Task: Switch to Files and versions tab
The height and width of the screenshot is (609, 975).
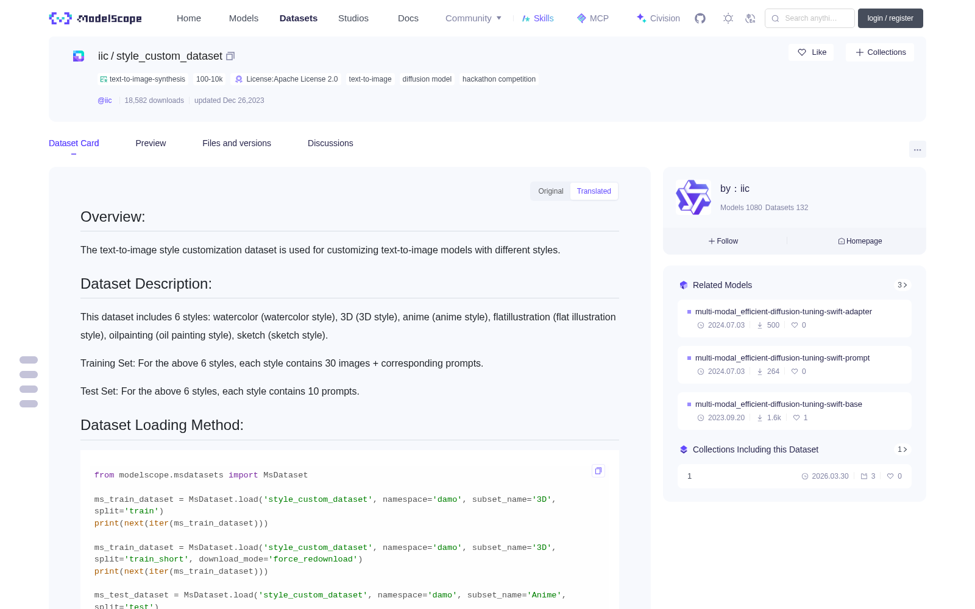Action: point(236,143)
